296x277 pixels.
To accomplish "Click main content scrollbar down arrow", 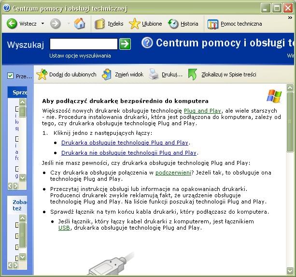I will tap(290, 271).
